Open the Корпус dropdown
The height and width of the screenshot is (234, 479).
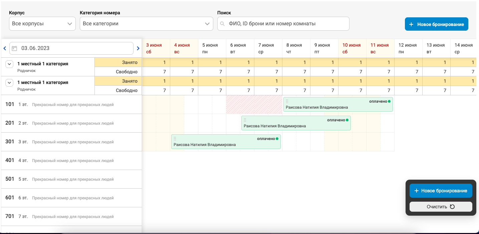(42, 24)
